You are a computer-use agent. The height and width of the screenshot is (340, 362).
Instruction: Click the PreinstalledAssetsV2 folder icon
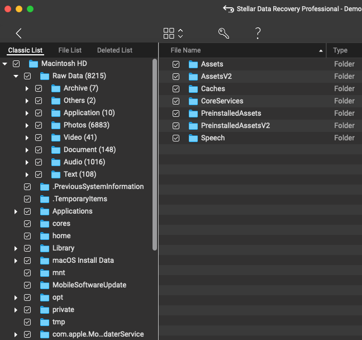(x=193, y=126)
